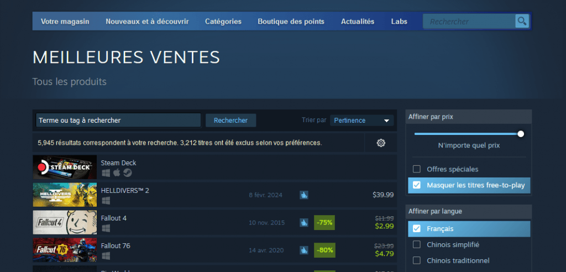The height and width of the screenshot is (272, 566).
Task: Click Steam logo icon under Steam Deck
Action: (127, 173)
